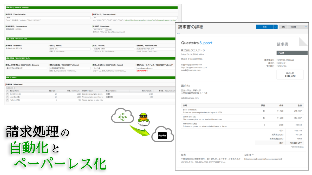Click the 1,120 unit amount cell in LineItem table

click(x=79, y=94)
